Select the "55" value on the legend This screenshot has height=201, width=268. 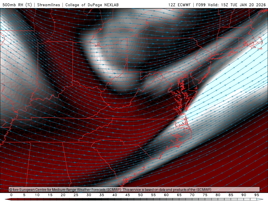point(153,195)
